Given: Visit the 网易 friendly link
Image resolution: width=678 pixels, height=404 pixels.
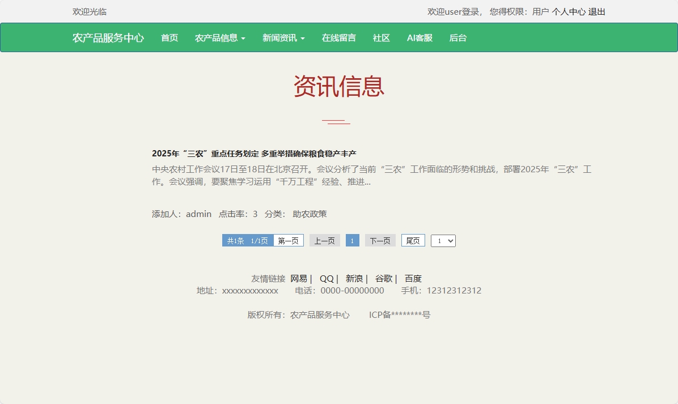Looking at the screenshot, I should [x=299, y=278].
